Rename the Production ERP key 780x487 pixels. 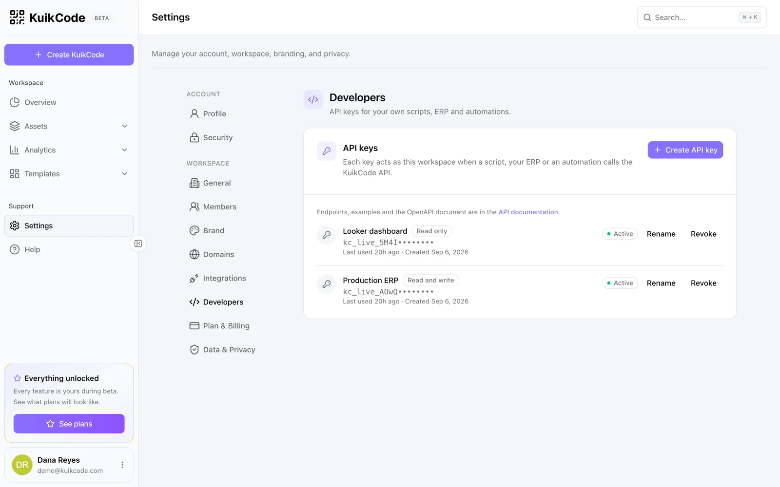pyautogui.click(x=661, y=283)
